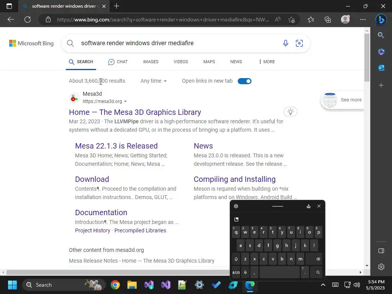This screenshot has width=392, height=294.
Task: Open Home — The Mesa 3D Graphics Library
Action: click(x=135, y=112)
